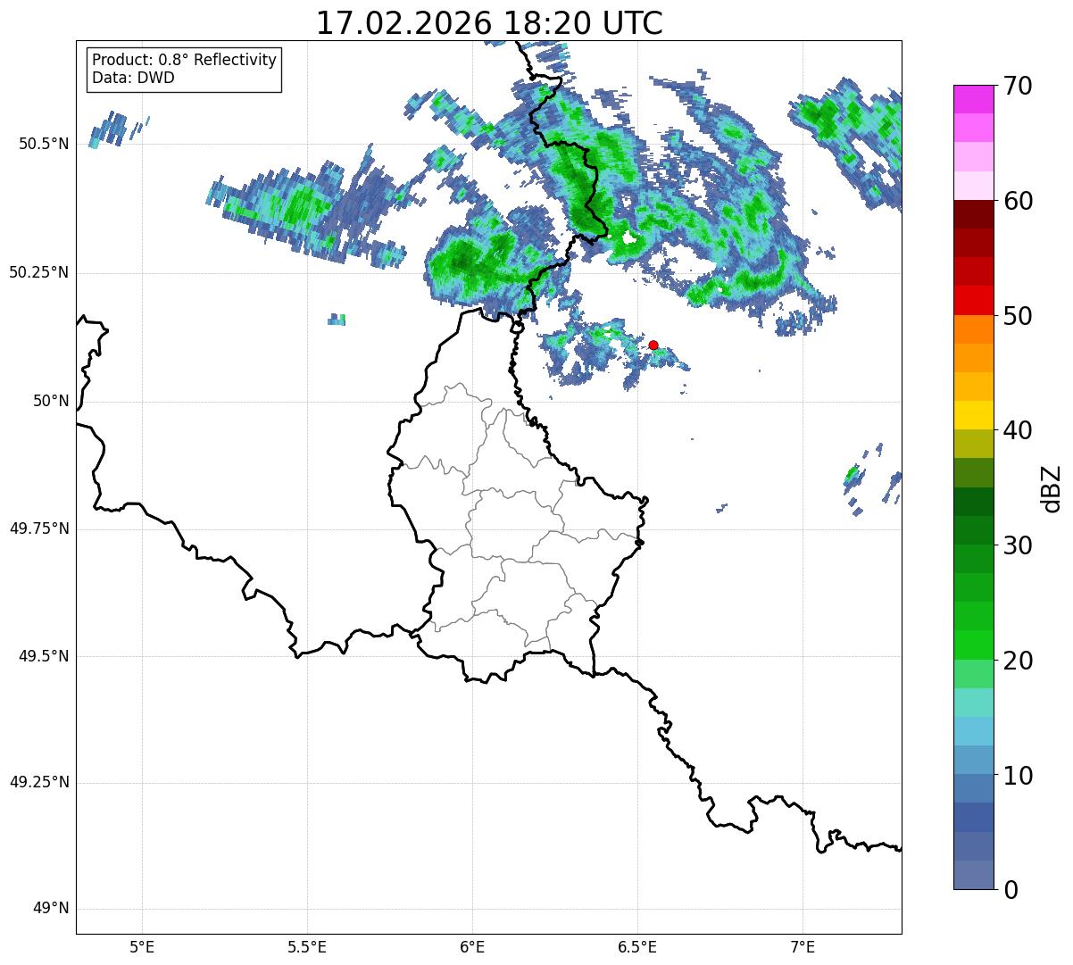Click the 49.75°N latitude label
The height and width of the screenshot is (965, 1073).
click(38, 528)
